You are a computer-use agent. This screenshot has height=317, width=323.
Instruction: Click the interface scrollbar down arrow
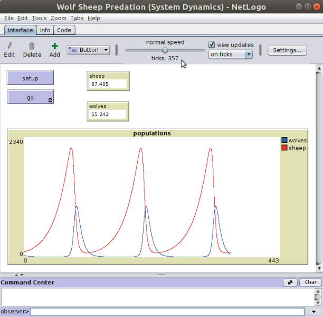[x=319, y=268]
